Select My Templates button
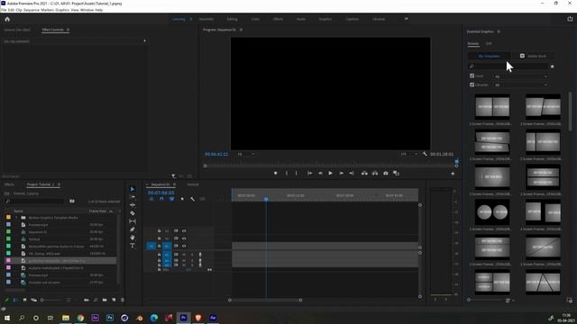Image resolution: width=577 pixels, height=324 pixels. 489,56
